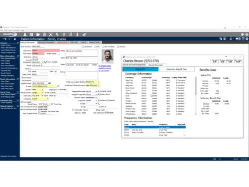This screenshot has height=187, width=249.
Task: Collapse the General sidebar section
Action: pos(18,43)
